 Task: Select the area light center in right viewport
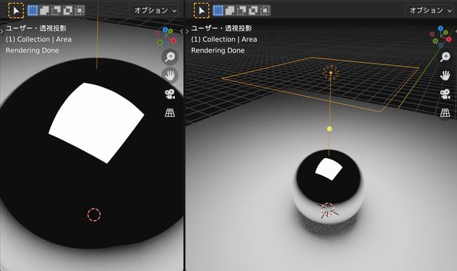[x=331, y=72]
